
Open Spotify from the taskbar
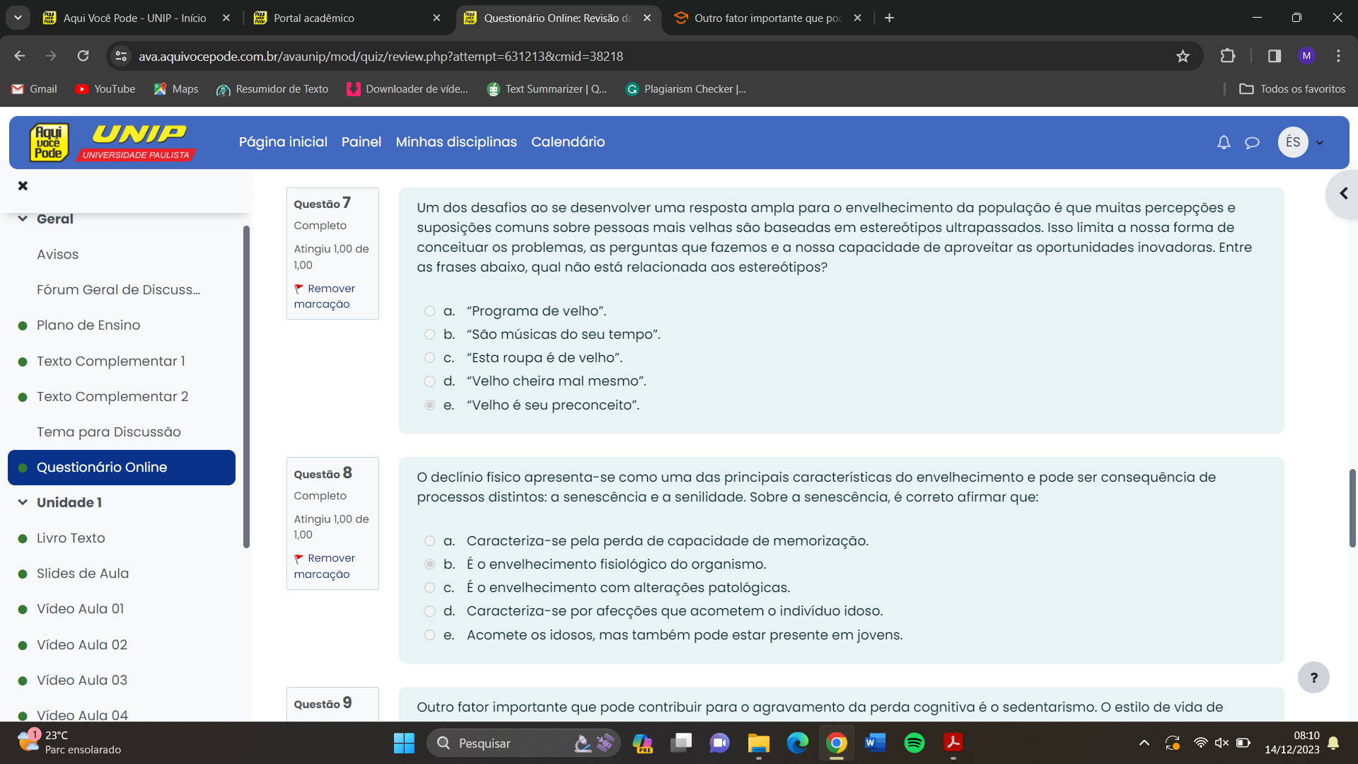[x=914, y=743]
